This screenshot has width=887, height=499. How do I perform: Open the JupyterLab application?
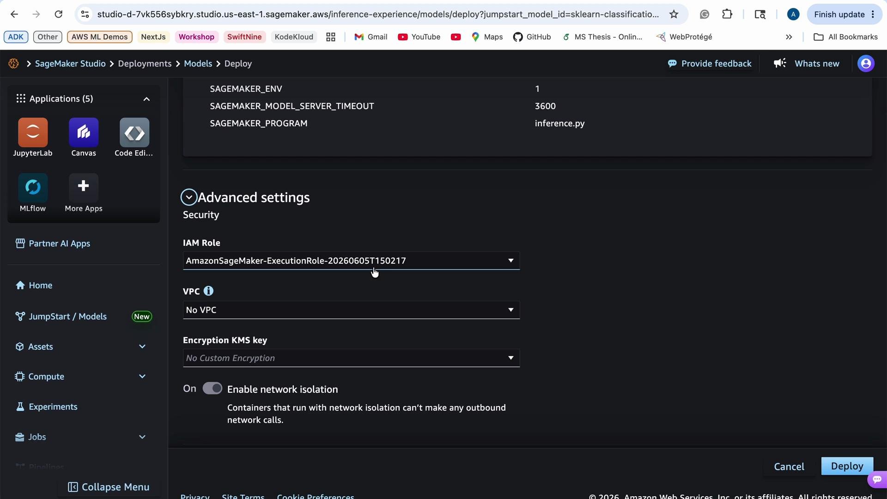32,137
